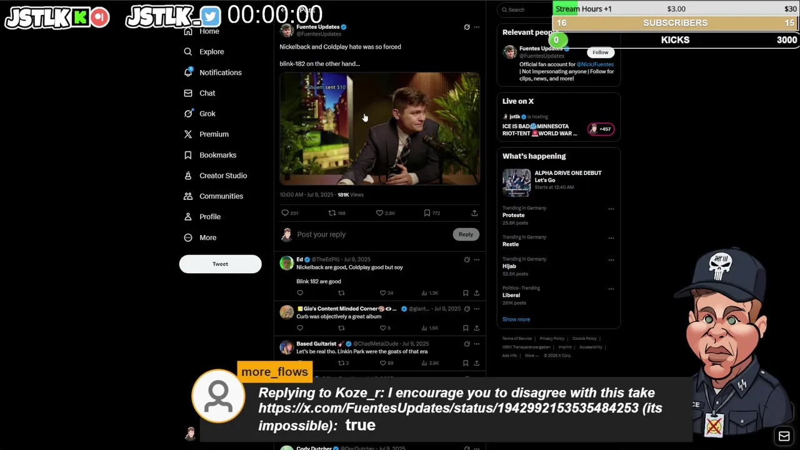The height and width of the screenshot is (450, 800).
Task: Repost Based Guitarist reply with 3 reposts
Action: point(341,363)
